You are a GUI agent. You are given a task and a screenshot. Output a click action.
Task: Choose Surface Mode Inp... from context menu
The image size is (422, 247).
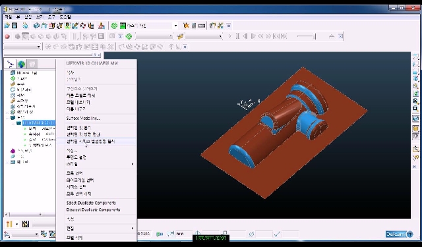point(83,119)
